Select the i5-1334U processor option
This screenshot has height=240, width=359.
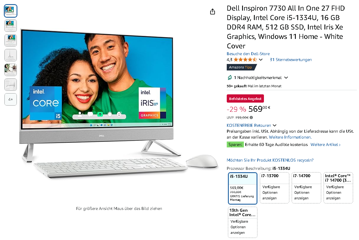coord(243,188)
